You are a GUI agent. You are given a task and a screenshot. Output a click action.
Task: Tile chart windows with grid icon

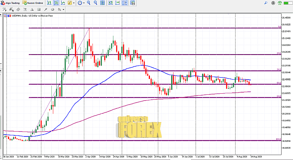coord(102,3)
